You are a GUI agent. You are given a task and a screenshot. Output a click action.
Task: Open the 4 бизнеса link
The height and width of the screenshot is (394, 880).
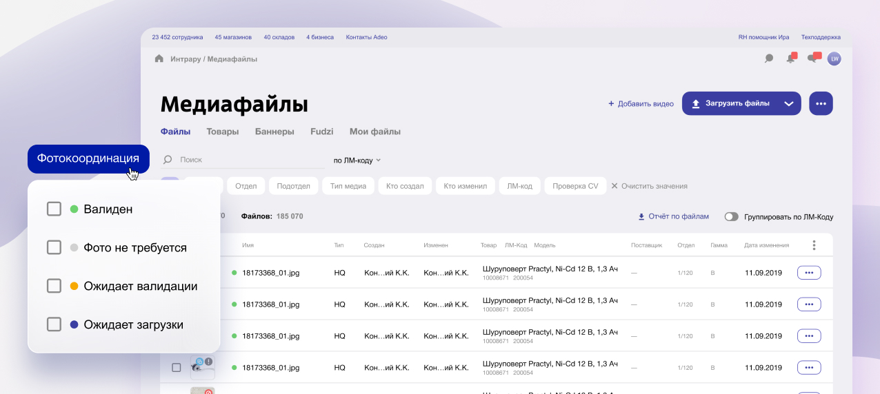point(320,37)
